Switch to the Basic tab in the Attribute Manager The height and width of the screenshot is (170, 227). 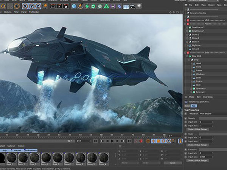click(187, 106)
